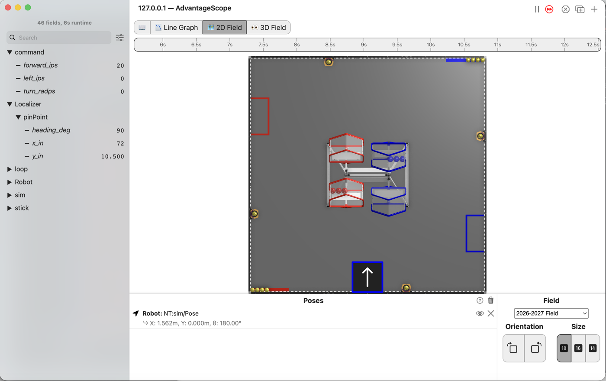Toggle visibility of the Robot pose
The image size is (606, 381).
click(480, 313)
